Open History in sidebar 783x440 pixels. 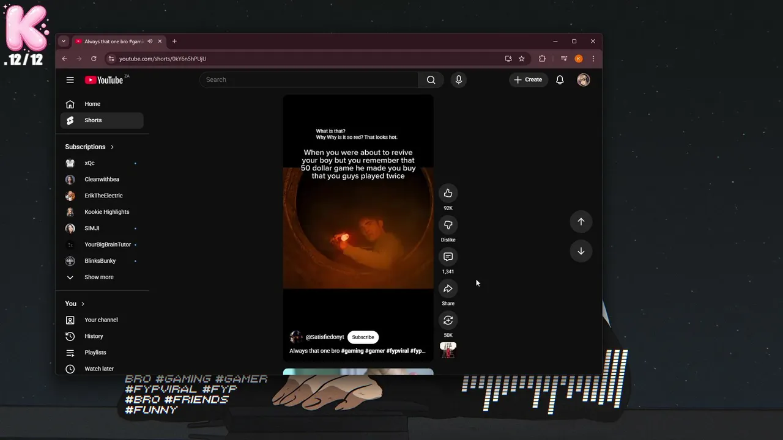pyautogui.click(x=102, y=336)
